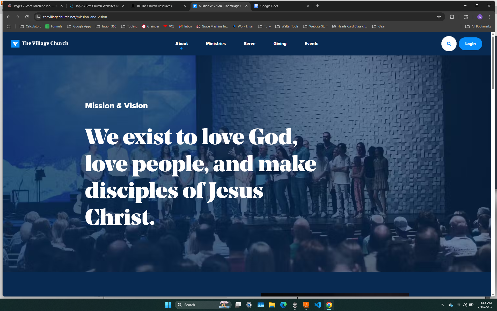The image size is (497, 311).
Task: Open the site information icon in the address bar
Action: 38,17
